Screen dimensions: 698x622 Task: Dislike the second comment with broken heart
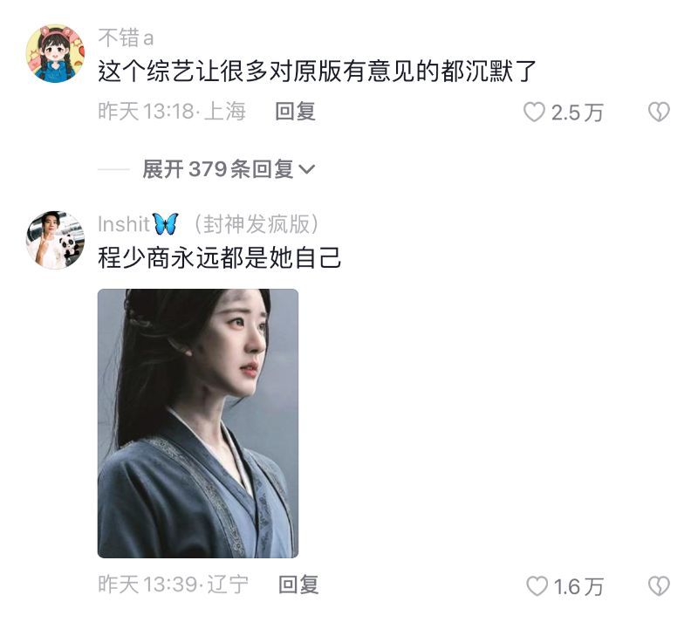click(659, 585)
